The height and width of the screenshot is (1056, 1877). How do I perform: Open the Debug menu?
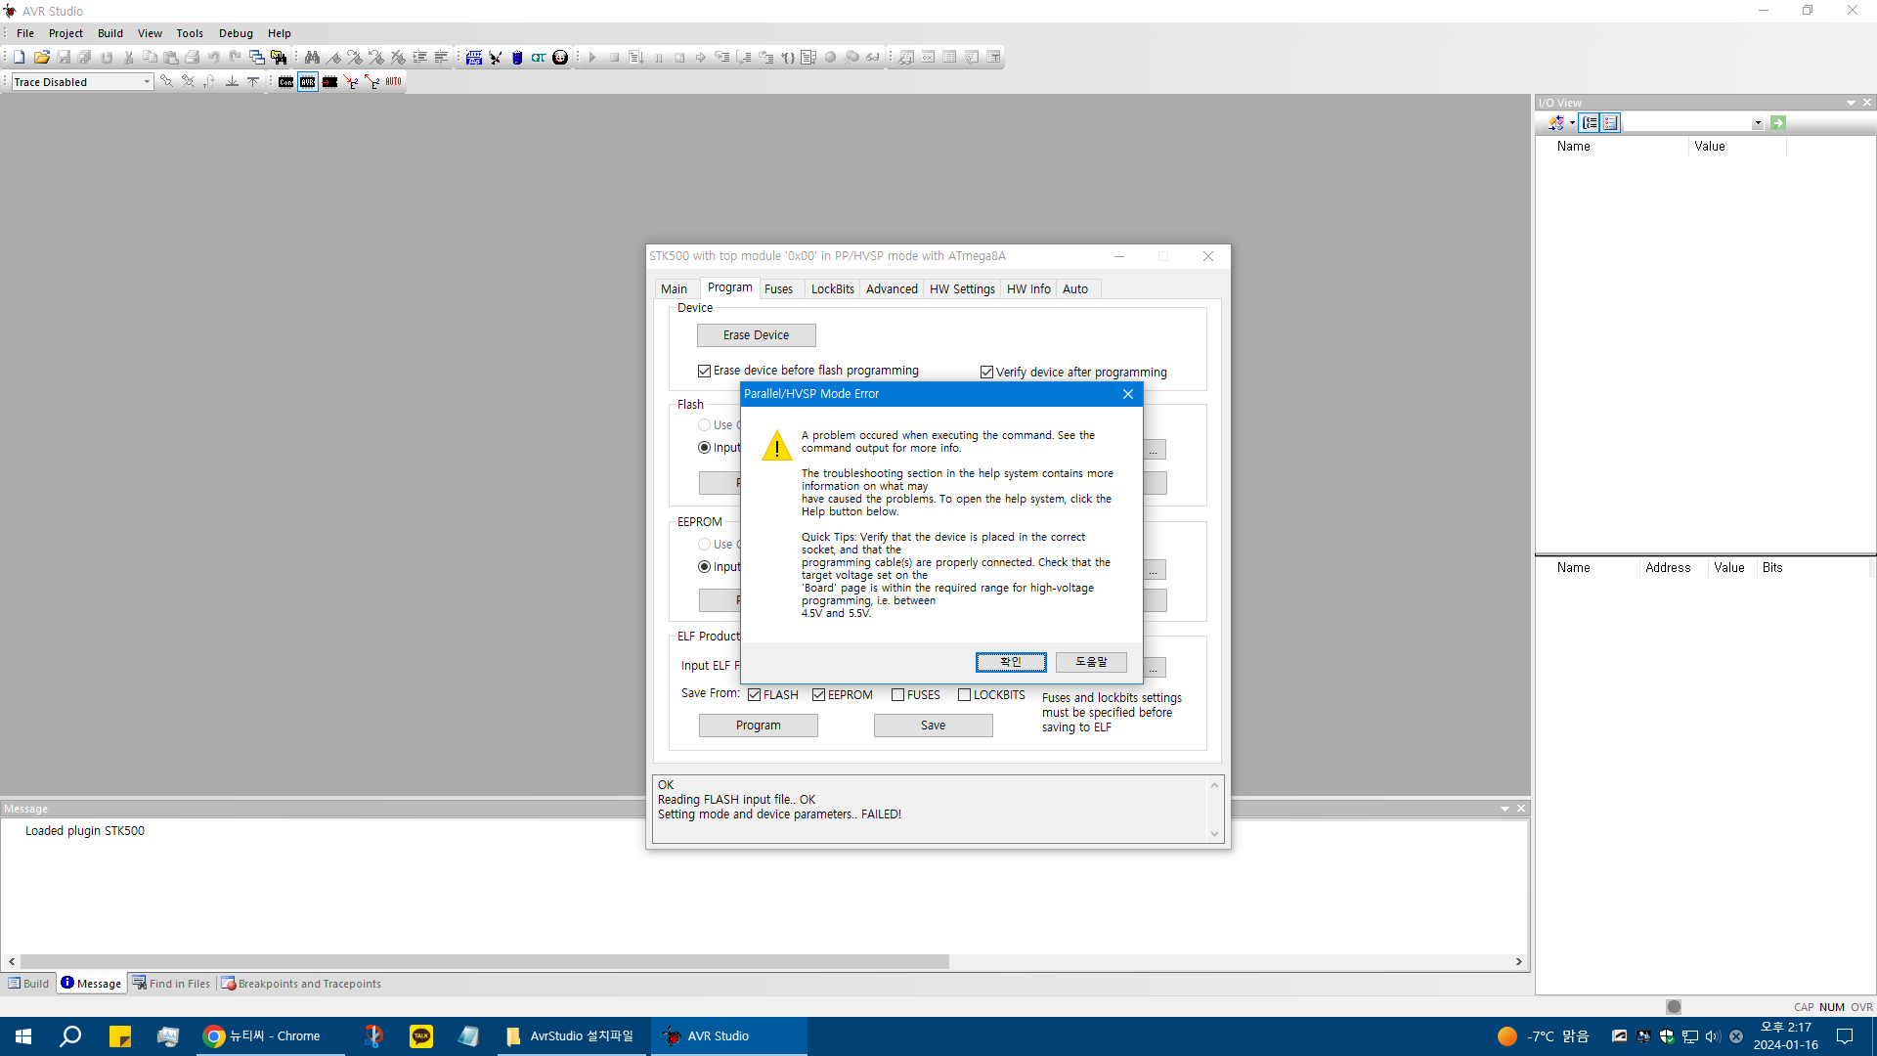coord(236,33)
